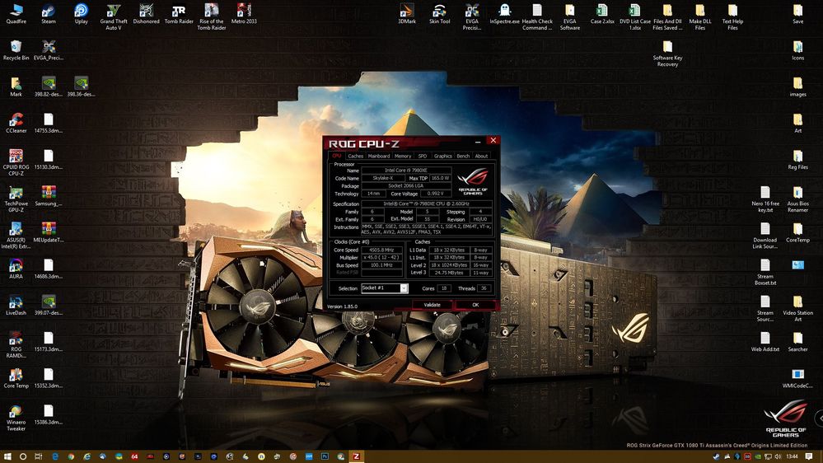Select the Grand Theft Auto V shortcut
Screen dimensions: 823x463
(114, 16)
